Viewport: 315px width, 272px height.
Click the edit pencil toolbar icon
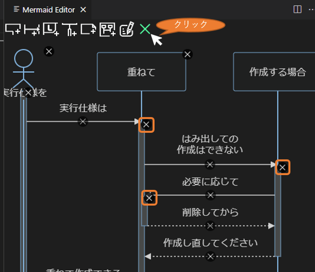(126, 30)
